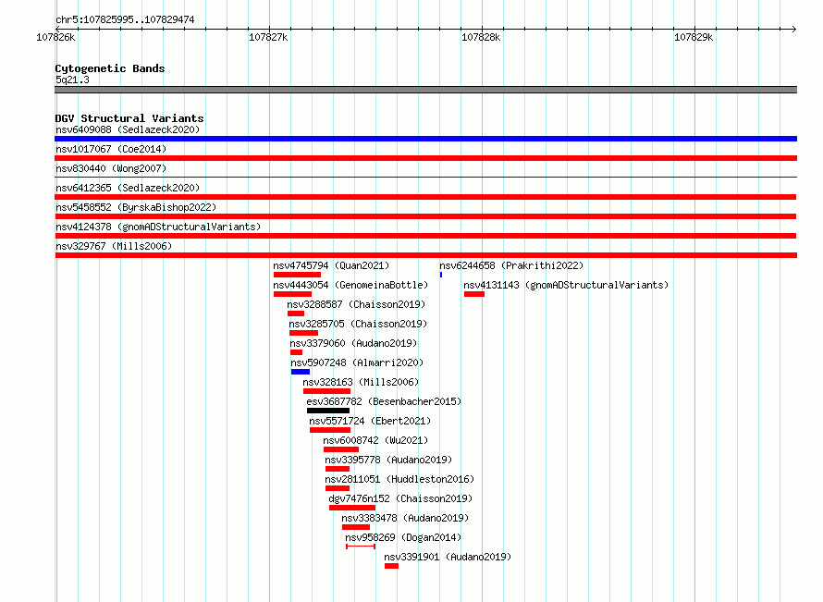
Task: Click the 107826k ruler tick label
Action: [55, 37]
